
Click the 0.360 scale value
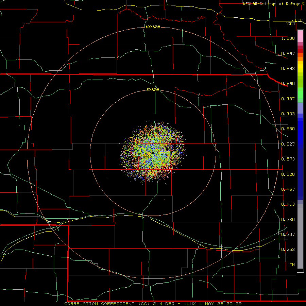288,220
